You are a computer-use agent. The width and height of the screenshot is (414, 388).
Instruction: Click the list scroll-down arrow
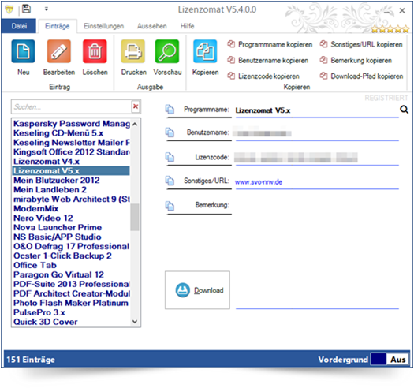135,322
